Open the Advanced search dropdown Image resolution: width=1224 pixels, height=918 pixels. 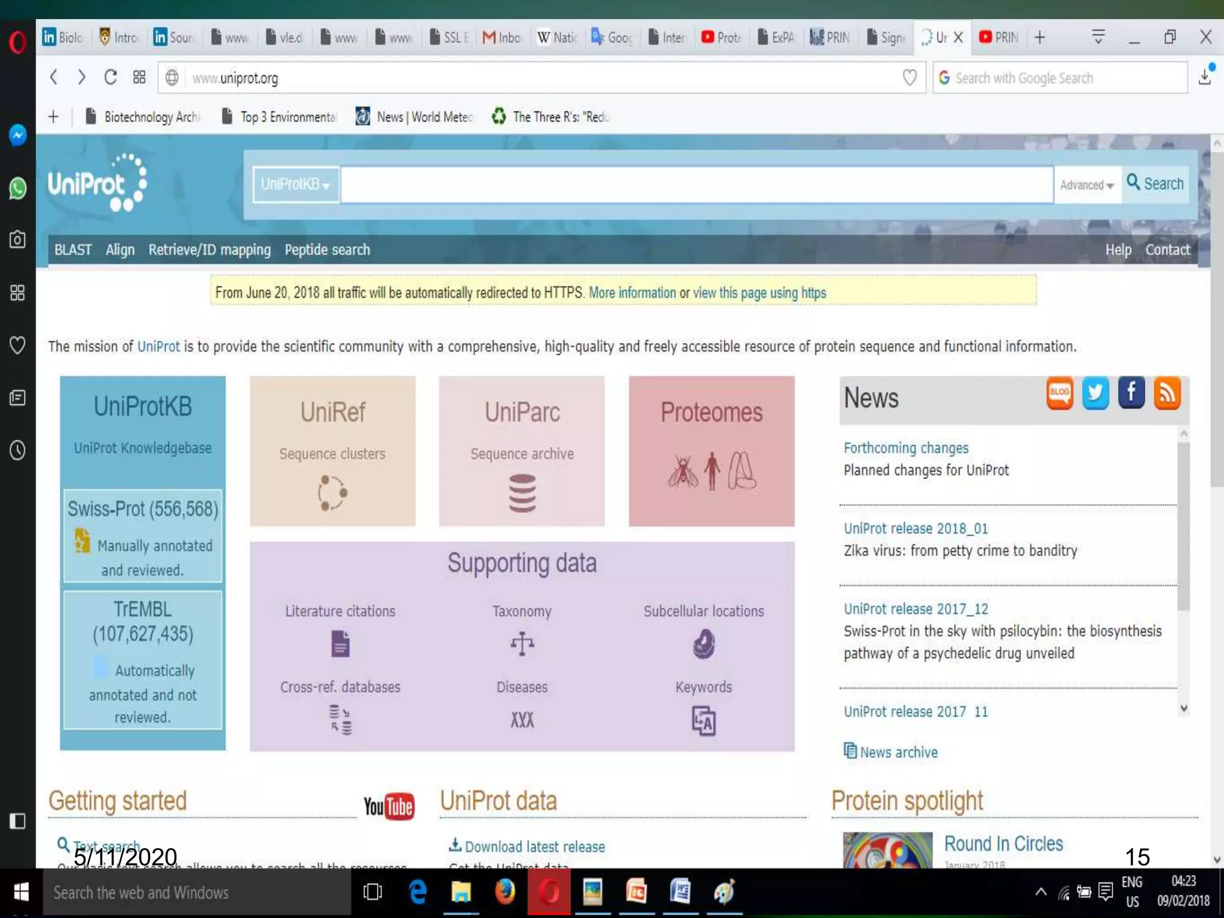[1087, 185]
